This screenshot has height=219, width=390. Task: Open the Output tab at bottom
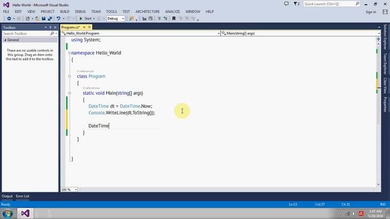(x=7, y=196)
